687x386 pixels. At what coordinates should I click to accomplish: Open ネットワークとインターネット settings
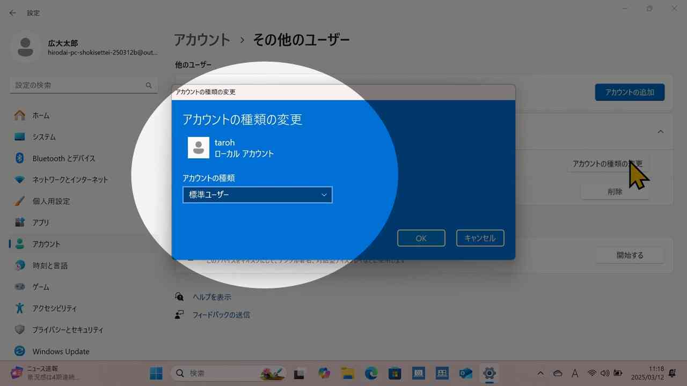70,180
